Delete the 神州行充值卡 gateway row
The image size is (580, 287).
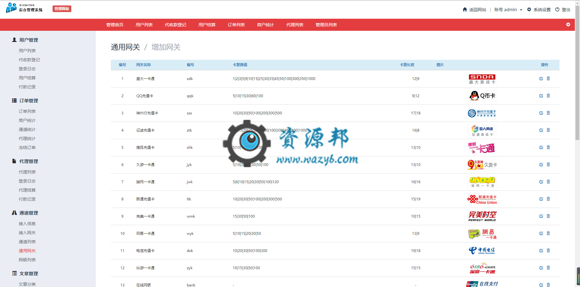pyautogui.click(x=548, y=113)
